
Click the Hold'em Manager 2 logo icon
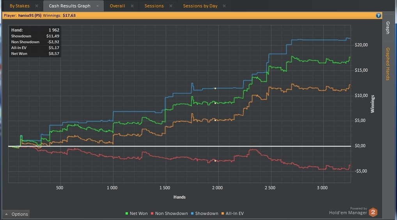(x=373, y=212)
